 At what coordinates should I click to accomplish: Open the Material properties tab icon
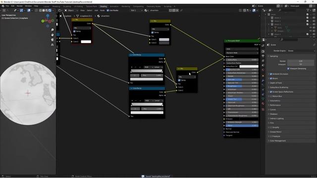point(263,103)
